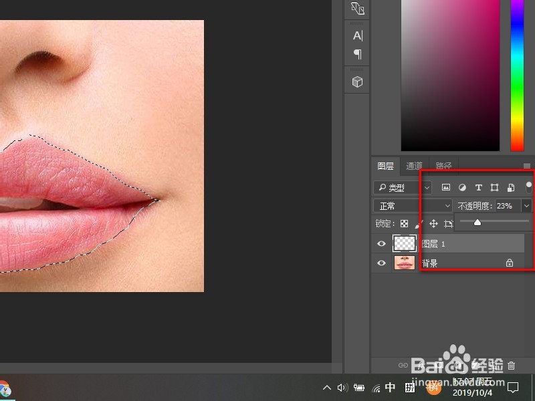Viewport: 535px width, 401px height.
Task: Filter layers by adjustment layer icon
Action: (x=462, y=187)
